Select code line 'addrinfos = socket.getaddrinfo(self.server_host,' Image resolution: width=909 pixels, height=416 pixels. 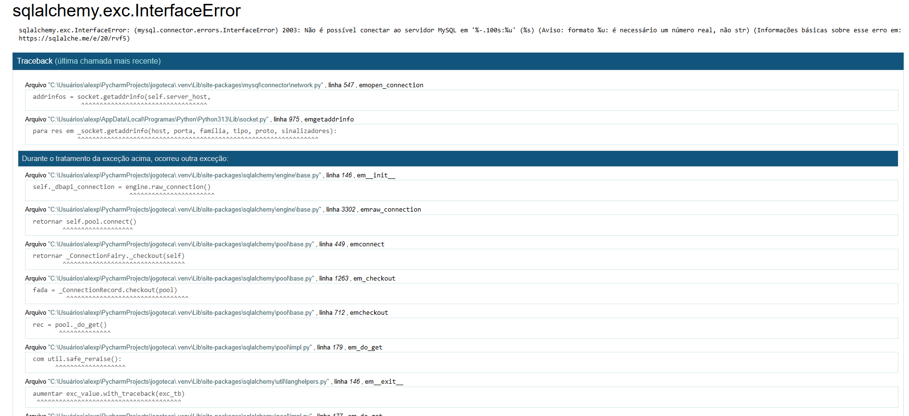[x=121, y=97]
